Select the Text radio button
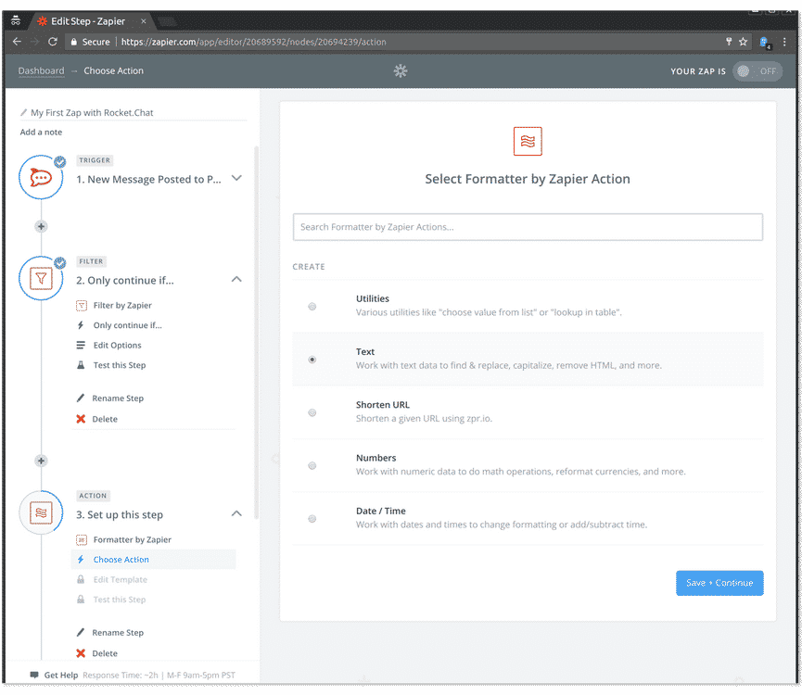 point(312,360)
